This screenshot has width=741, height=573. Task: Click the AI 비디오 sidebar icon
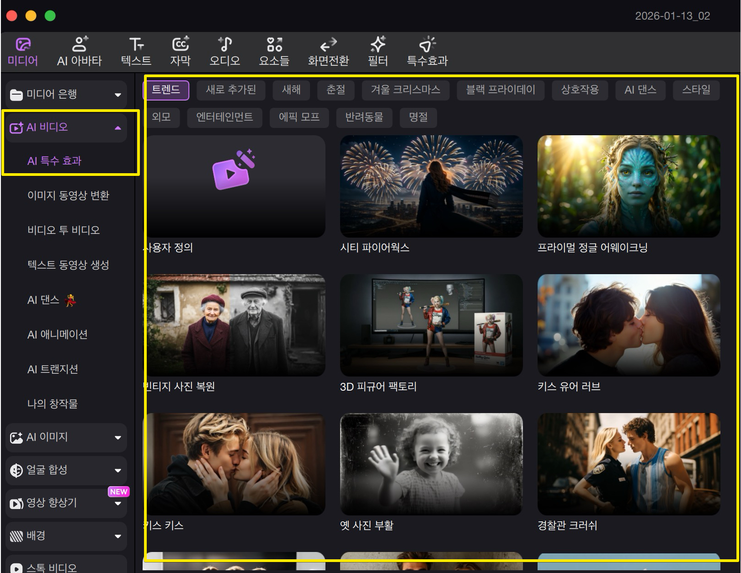(16, 127)
